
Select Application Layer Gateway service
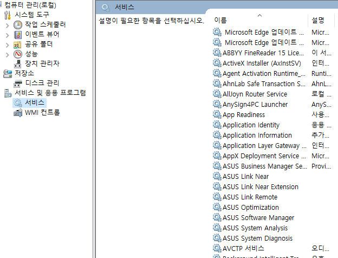264,146
